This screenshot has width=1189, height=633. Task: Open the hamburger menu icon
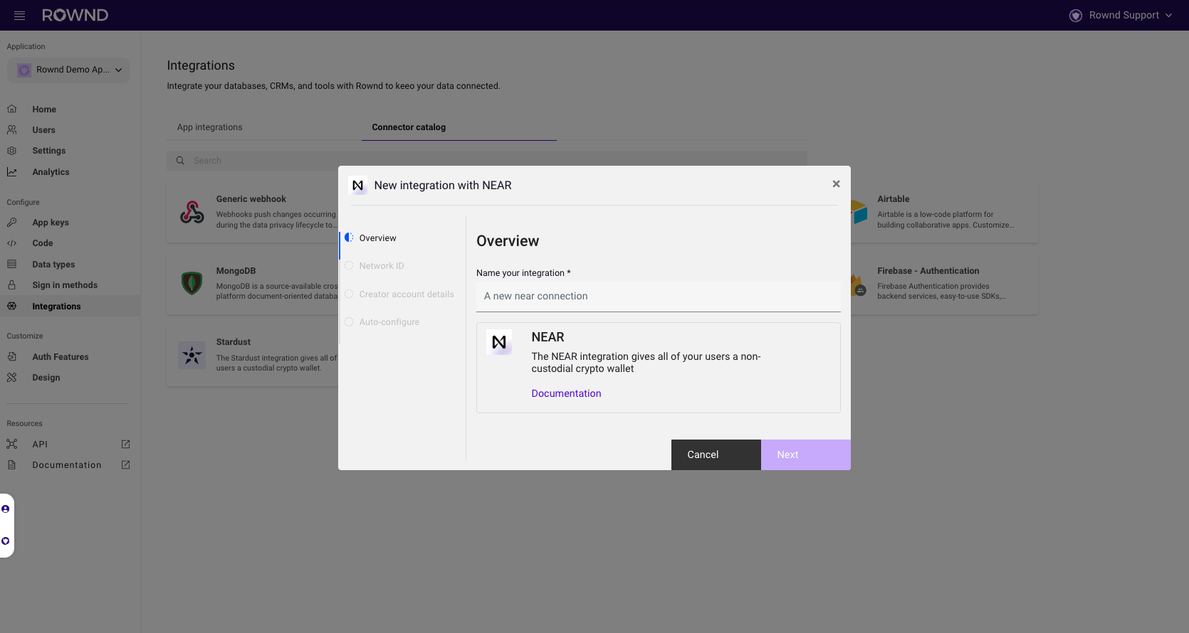tap(19, 15)
